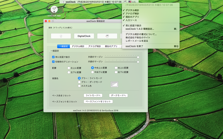The image size is (223, 139).
Task: Select 右上に配置 radio button
Action: (x=116, y=68)
